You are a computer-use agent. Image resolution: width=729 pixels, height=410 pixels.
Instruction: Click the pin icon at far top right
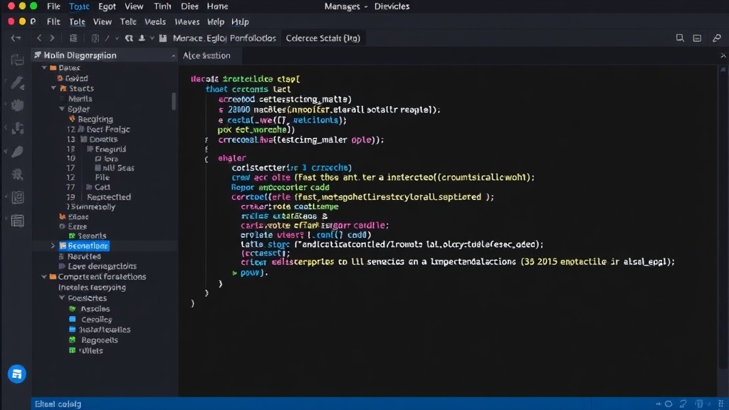click(716, 38)
